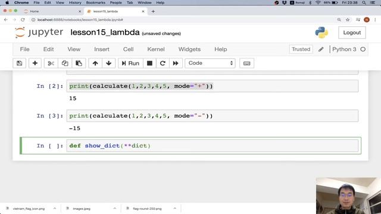The width and height of the screenshot is (381, 214).
Task: Expand options for flag-round-250.png download
Action: point(174,209)
